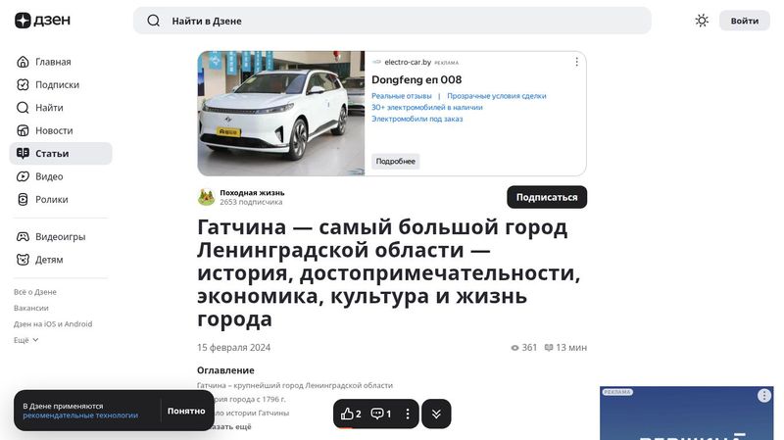Open Видеоигры gamepad icon

[x=24, y=237]
